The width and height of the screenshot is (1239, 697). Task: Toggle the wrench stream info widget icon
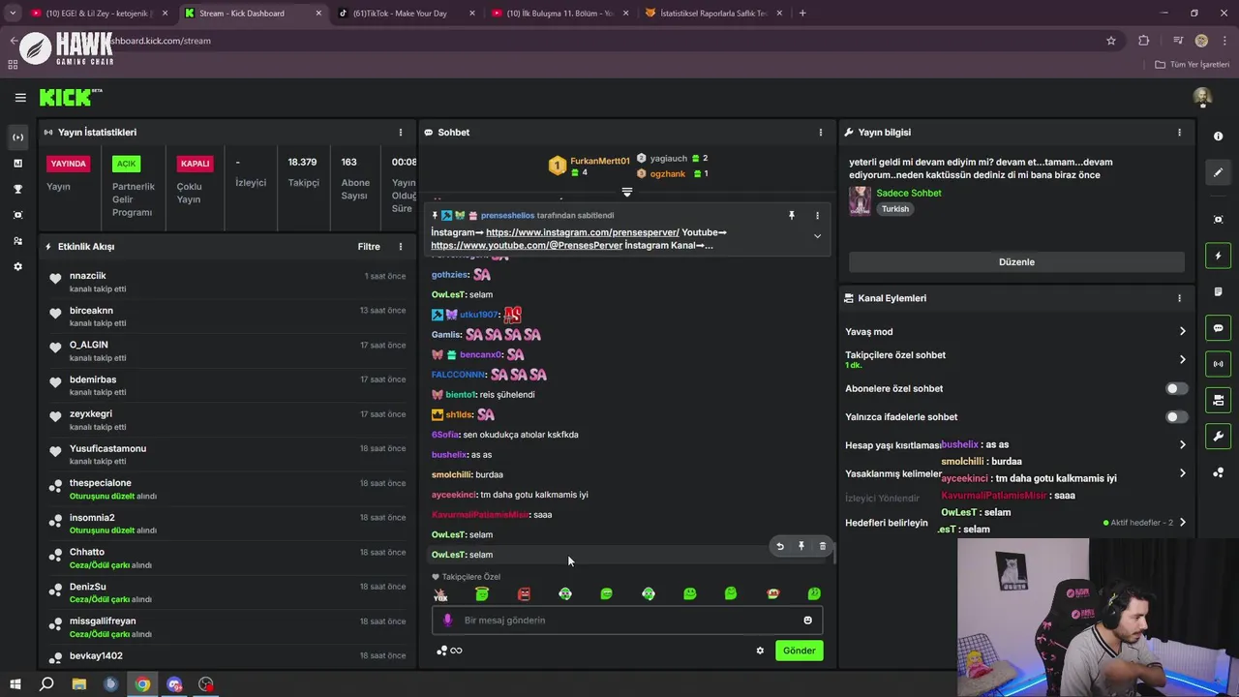click(x=1218, y=436)
